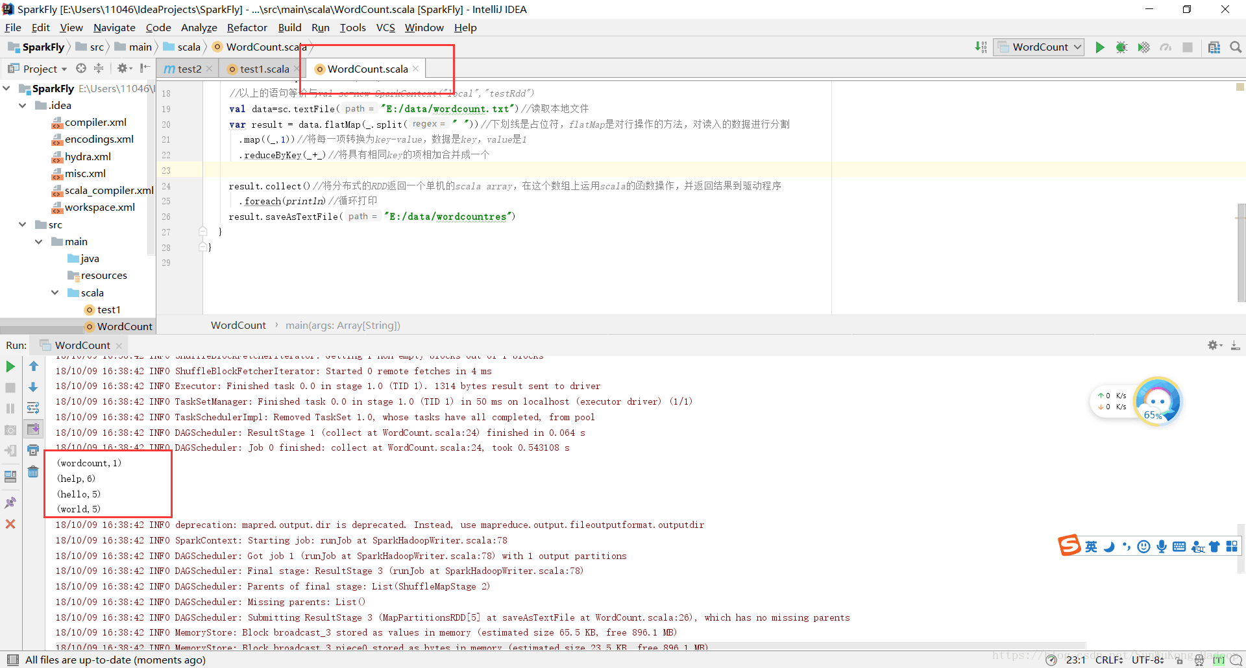
Task: Select test1 file in the project tree
Action: tap(108, 309)
